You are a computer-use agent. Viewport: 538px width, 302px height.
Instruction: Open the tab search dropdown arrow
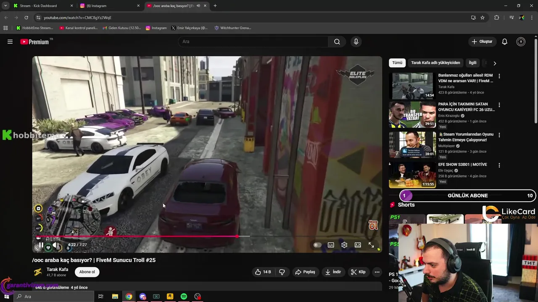point(5,6)
